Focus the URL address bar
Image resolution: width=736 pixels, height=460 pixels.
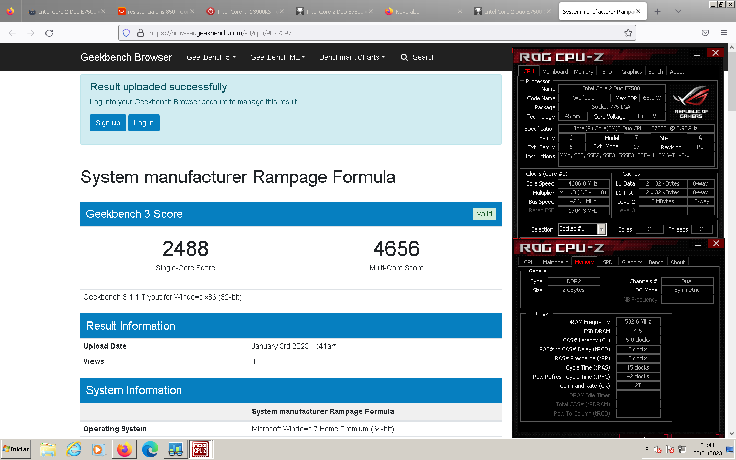tap(377, 33)
